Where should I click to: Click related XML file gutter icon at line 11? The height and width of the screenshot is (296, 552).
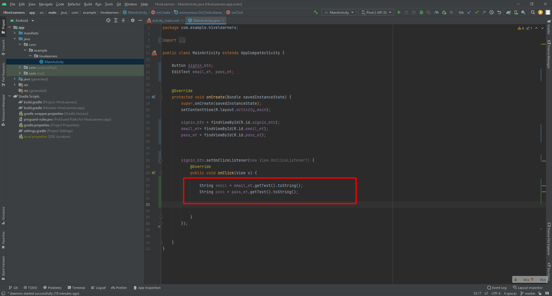click(x=154, y=53)
